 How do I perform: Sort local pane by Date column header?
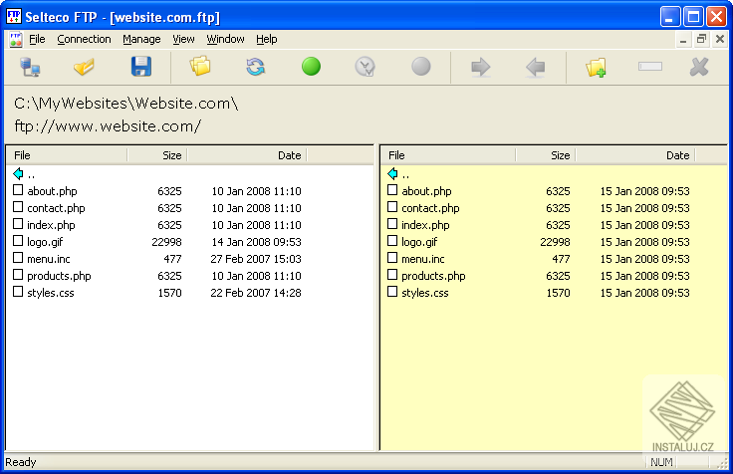tap(247, 155)
